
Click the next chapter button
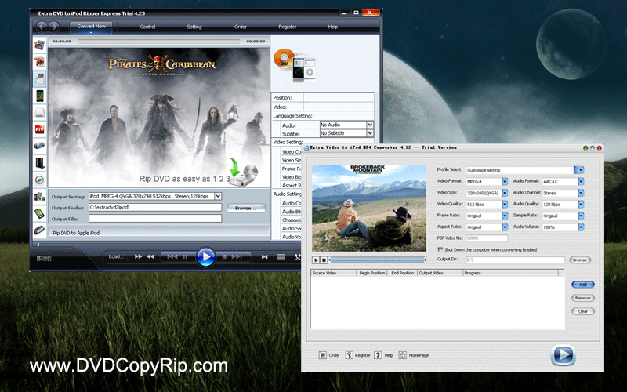(x=237, y=257)
